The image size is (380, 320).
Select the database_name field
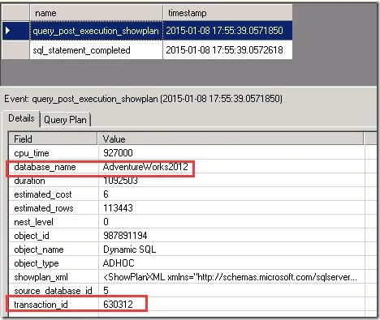[x=45, y=167]
